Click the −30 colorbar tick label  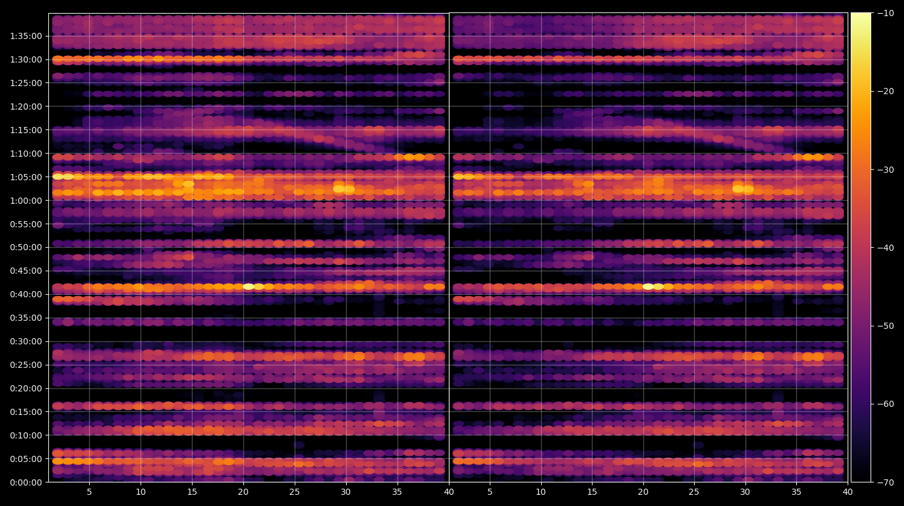[x=886, y=170]
